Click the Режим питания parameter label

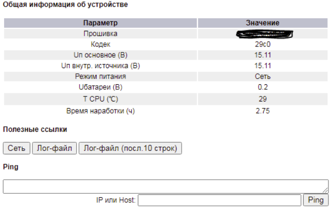pos(101,76)
